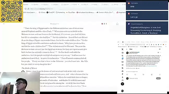Click the repost icon under the post
Viewport: 169px width, 94px height.
pos(135,75)
